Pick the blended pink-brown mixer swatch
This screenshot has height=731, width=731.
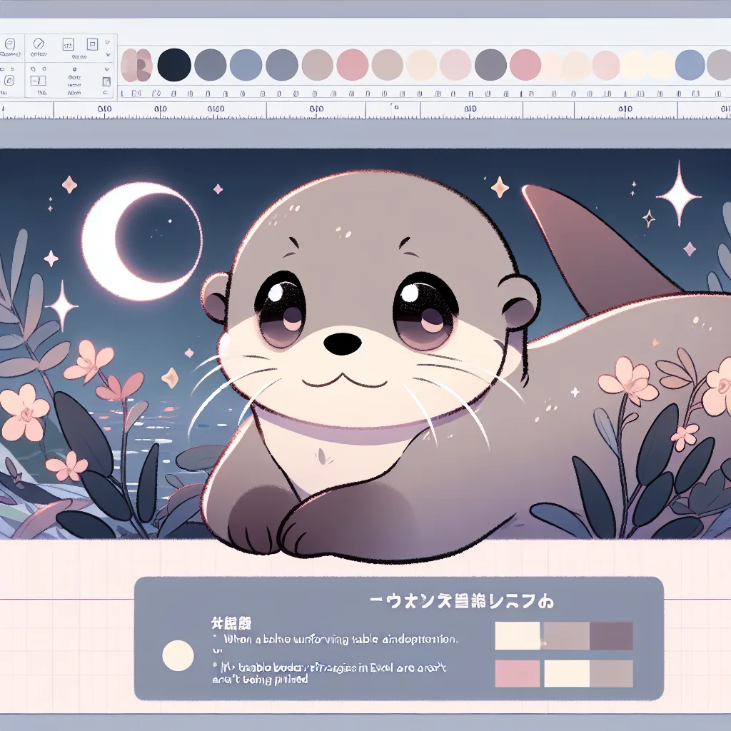click(136, 65)
